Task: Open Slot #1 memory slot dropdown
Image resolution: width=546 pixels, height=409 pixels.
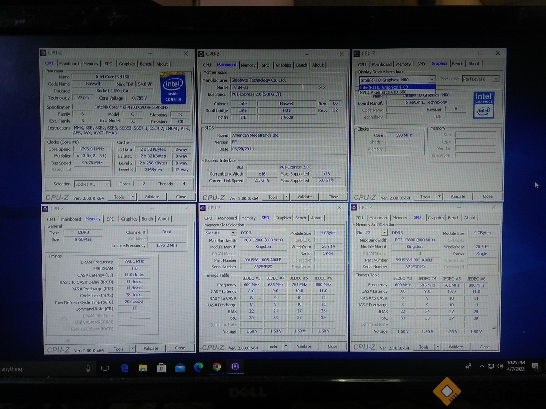Action: [x=220, y=233]
